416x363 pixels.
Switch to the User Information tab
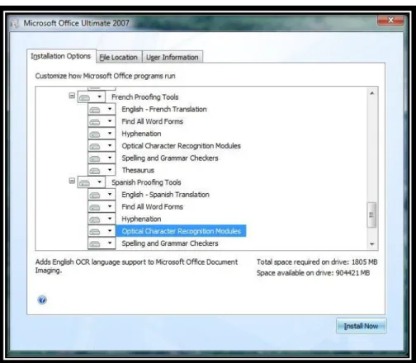point(173,57)
